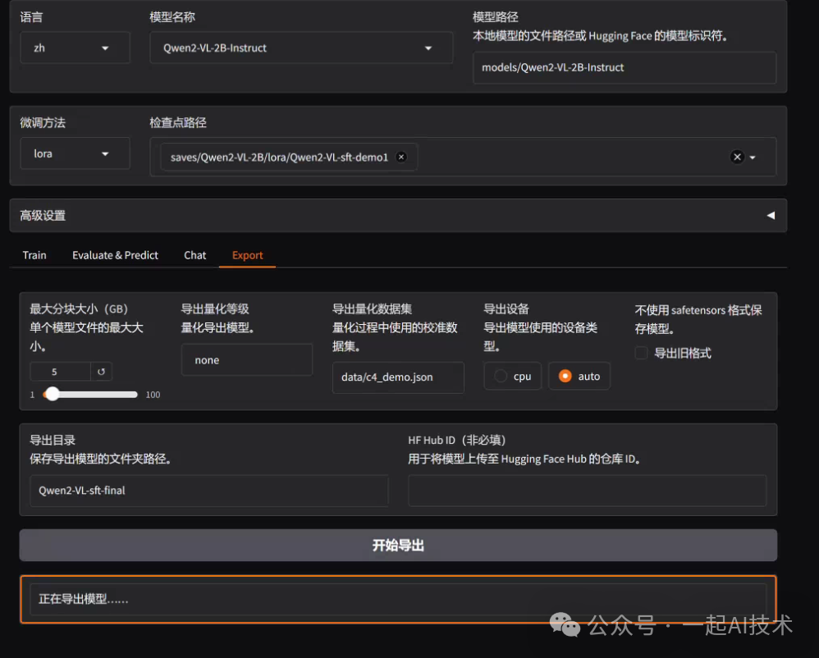Click the export directory field showing Qwen2-VL-sft-final
The width and height of the screenshot is (819, 658).
coord(209,490)
